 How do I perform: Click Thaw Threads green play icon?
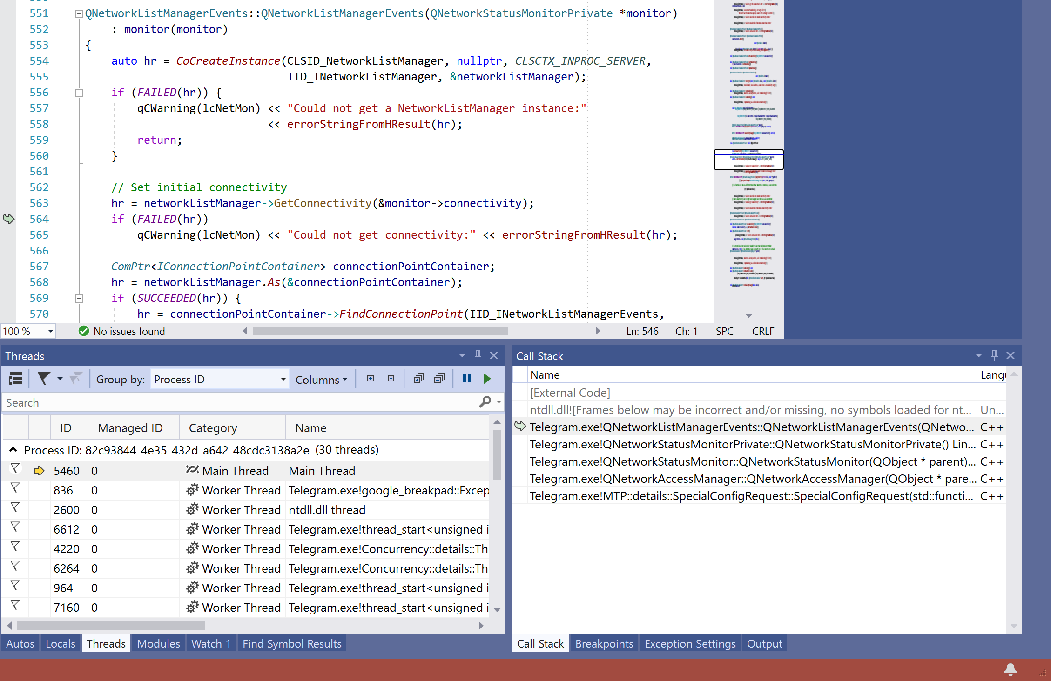coord(487,379)
